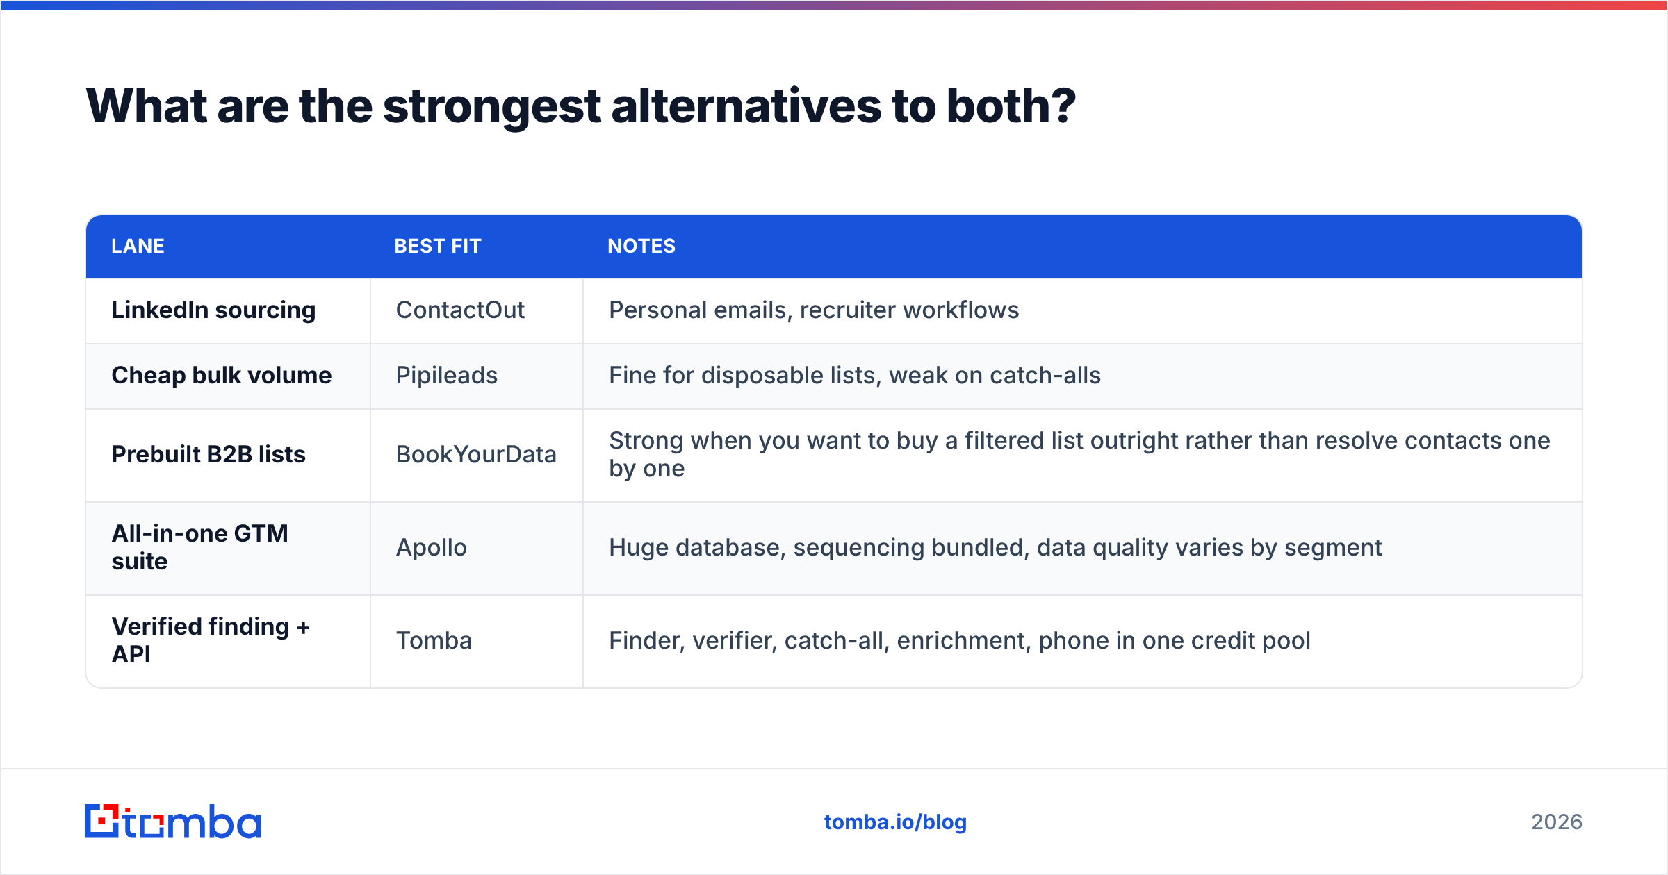This screenshot has width=1668, height=875.
Task: Click the Verified finding + API label
Action: (x=211, y=640)
